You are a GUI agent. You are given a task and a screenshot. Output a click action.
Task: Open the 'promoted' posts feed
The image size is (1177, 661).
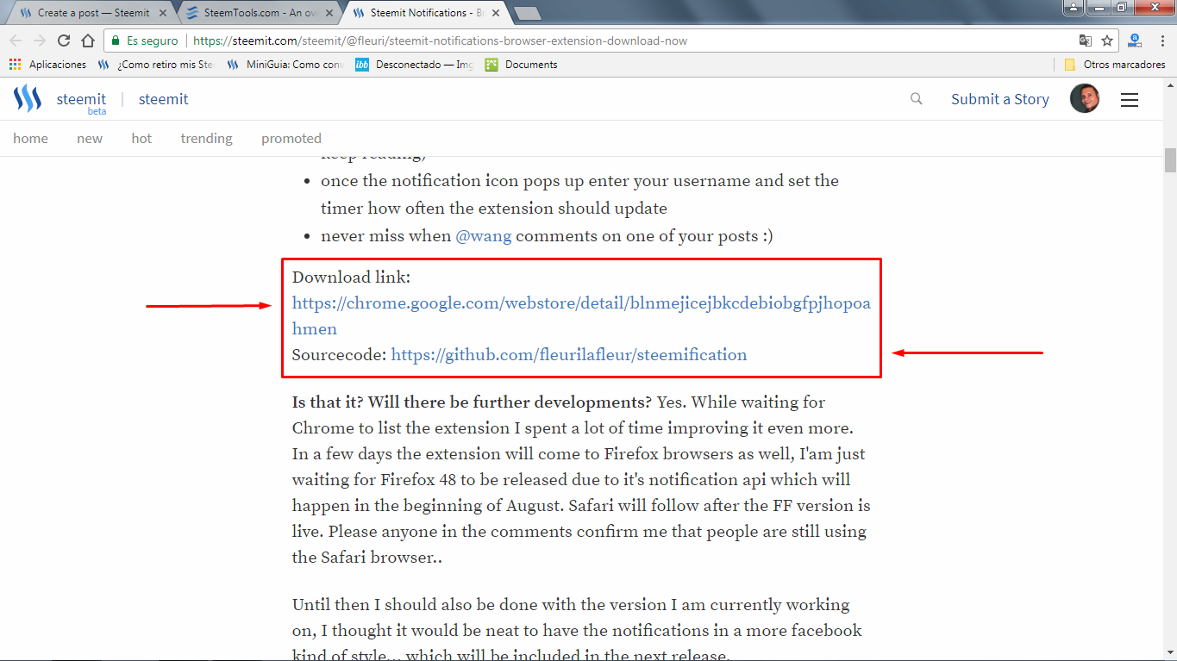click(x=291, y=138)
